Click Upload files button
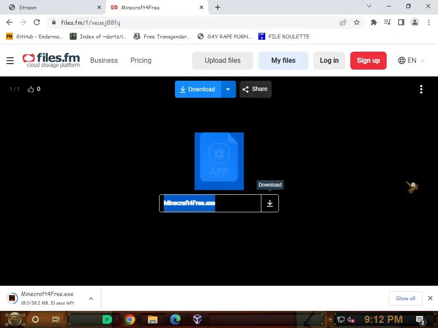 pyautogui.click(x=222, y=61)
